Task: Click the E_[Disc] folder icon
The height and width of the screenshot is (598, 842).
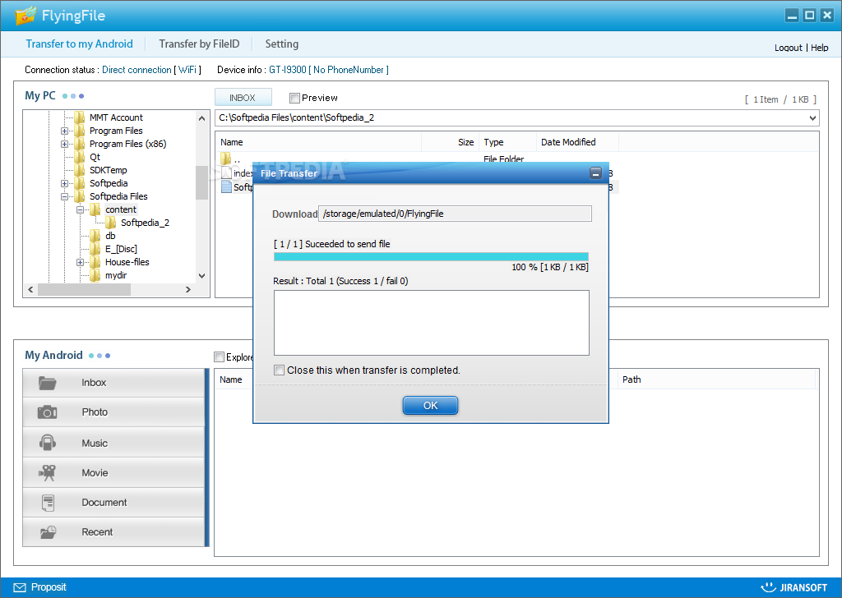Action: tap(95, 248)
